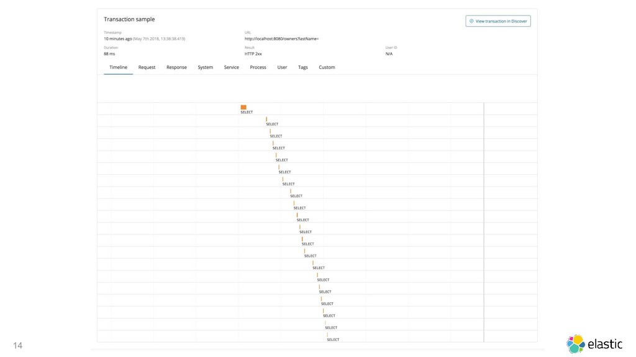The width and height of the screenshot is (636, 357).
Task: Select the second SELECT span from top
Action: click(266, 119)
